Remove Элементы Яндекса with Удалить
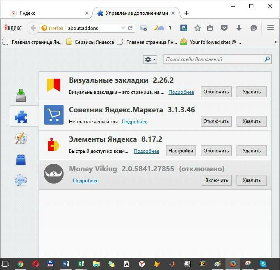The image size is (280, 270). [x=252, y=151]
